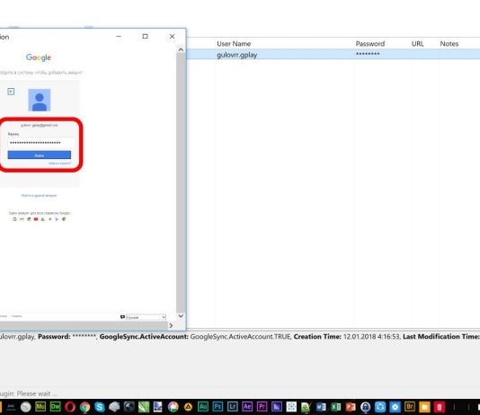Open Google Chrome from the taskbar
The width and height of the screenshot is (480, 415).
[84, 407]
